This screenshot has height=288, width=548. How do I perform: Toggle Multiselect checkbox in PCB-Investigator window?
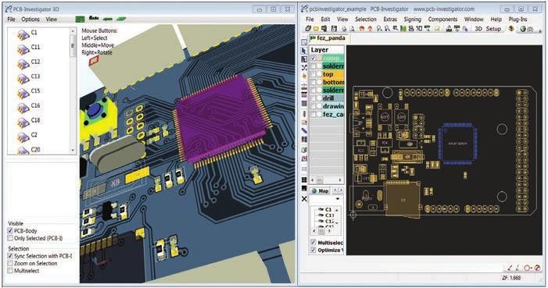(x=313, y=242)
